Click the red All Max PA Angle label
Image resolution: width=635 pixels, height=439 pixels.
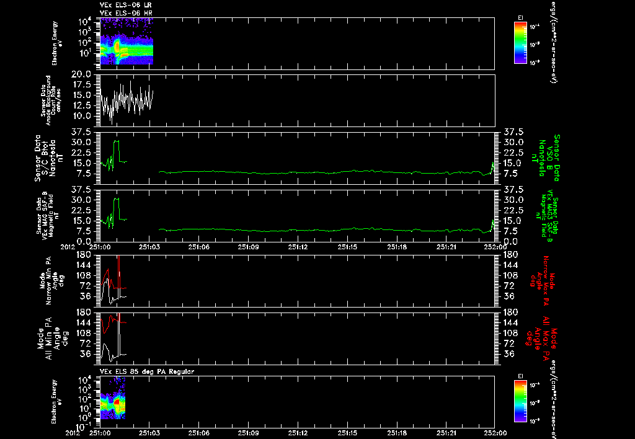click(x=542, y=337)
